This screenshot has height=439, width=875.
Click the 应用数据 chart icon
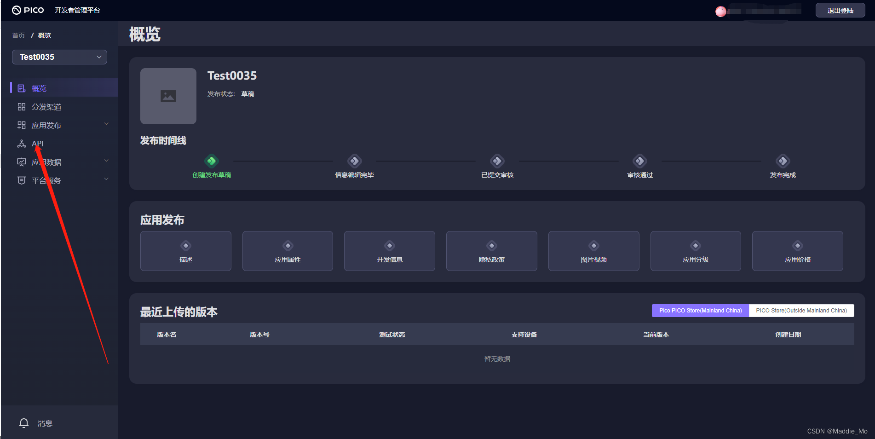(x=22, y=162)
